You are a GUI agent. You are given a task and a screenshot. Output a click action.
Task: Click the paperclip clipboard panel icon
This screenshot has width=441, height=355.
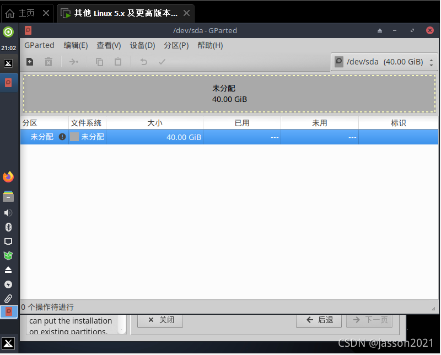coord(8,298)
